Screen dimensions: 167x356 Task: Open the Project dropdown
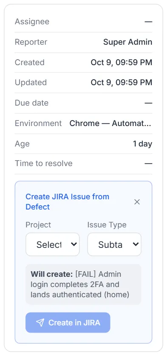coord(53,244)
